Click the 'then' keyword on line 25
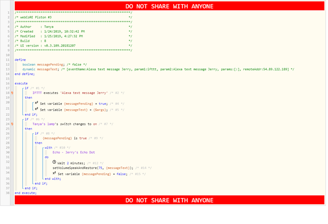 point(29,129)
